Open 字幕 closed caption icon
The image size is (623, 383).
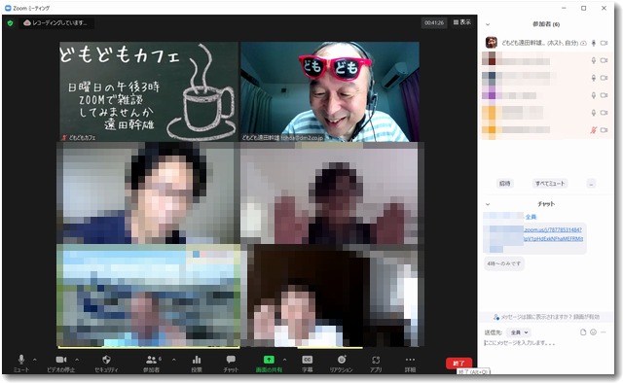[x=308, y=360]
